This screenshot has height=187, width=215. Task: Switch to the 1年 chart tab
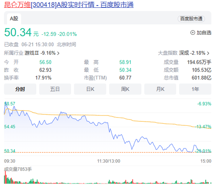click(195, 89)
